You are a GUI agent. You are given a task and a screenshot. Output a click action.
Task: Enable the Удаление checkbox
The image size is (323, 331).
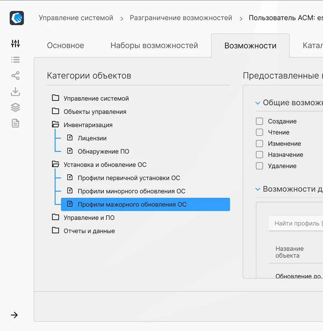259,166
